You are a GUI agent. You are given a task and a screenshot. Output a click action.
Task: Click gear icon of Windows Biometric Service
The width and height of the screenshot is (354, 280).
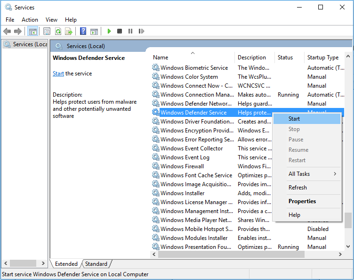(x=155, y=67)
